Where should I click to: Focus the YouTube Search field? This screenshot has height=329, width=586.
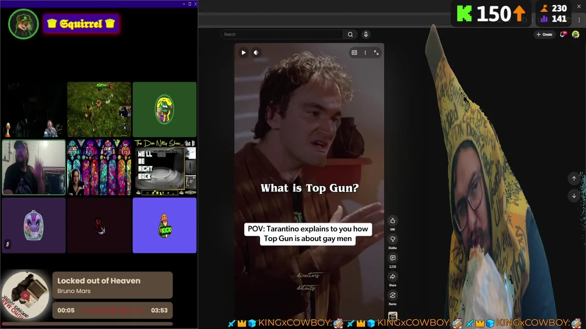click(x=282, y=34)
